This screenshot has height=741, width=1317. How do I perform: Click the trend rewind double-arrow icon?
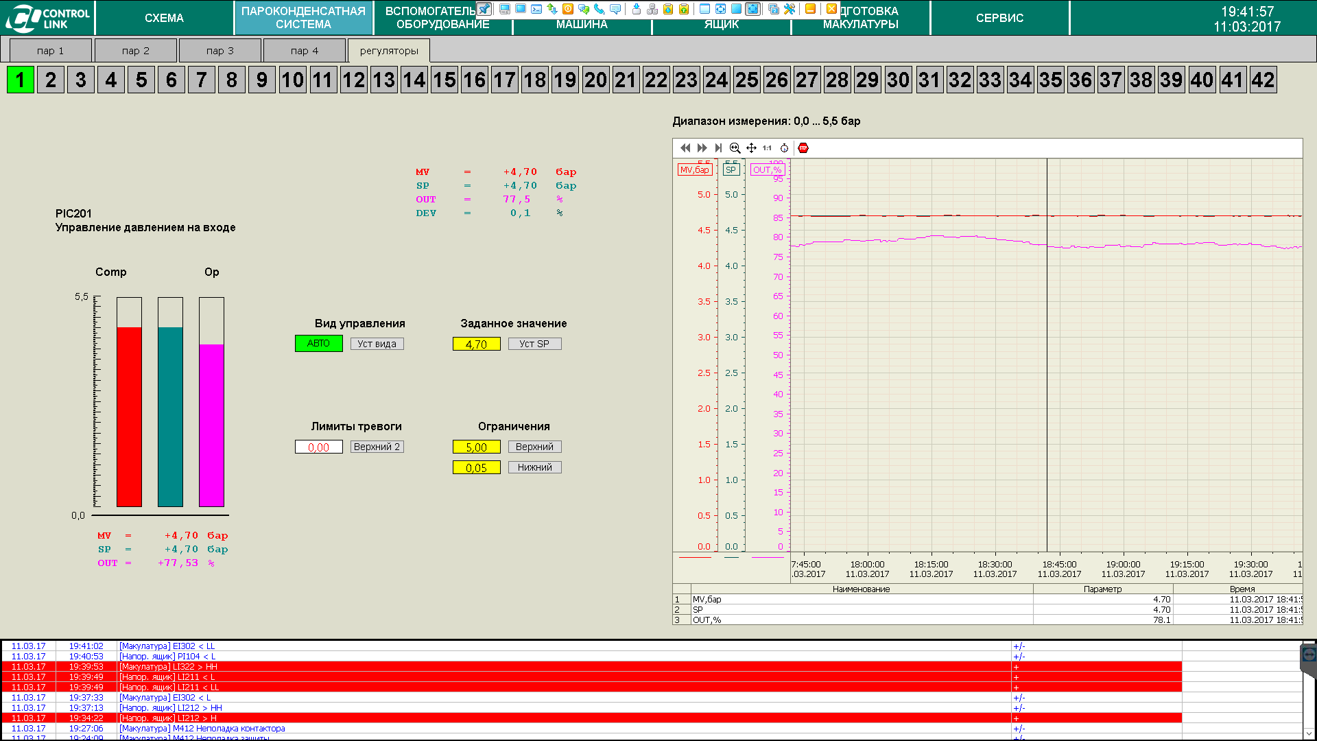[685, 148]
